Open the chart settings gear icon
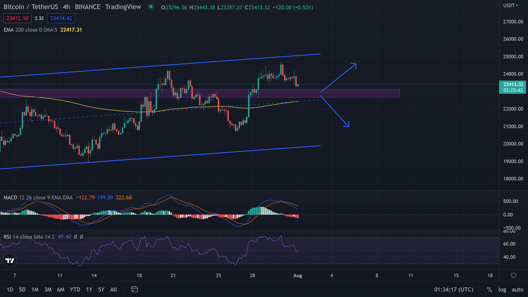The image size is (528, 297). 513,275
